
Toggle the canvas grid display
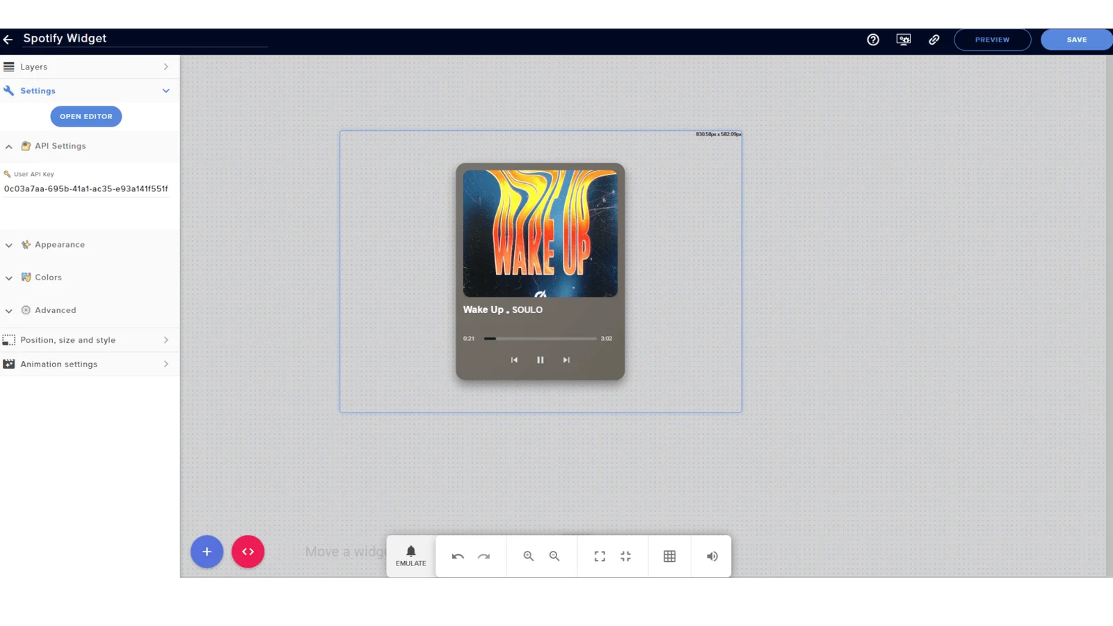(x=669, y=556)
